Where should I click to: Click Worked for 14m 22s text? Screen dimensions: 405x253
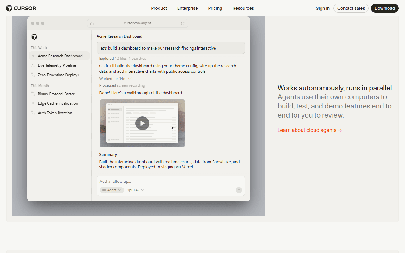[x=116, y=79]
